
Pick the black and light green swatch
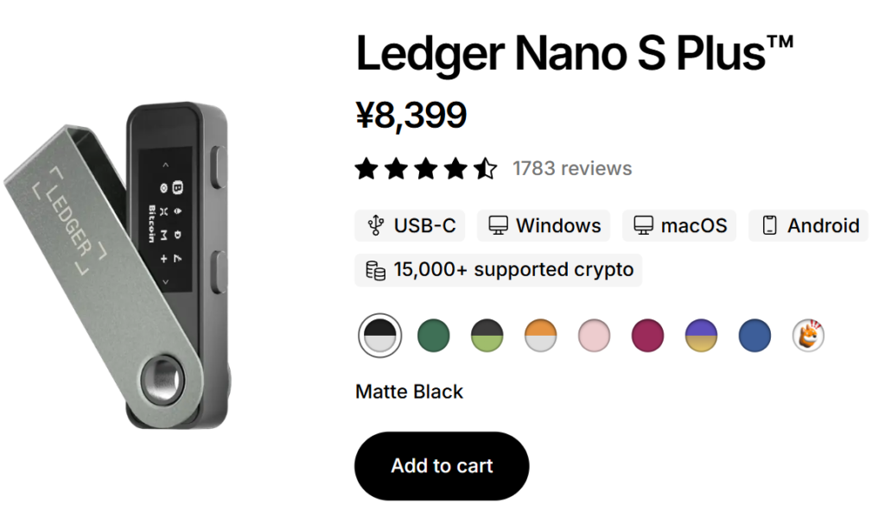tap(487, 335)
